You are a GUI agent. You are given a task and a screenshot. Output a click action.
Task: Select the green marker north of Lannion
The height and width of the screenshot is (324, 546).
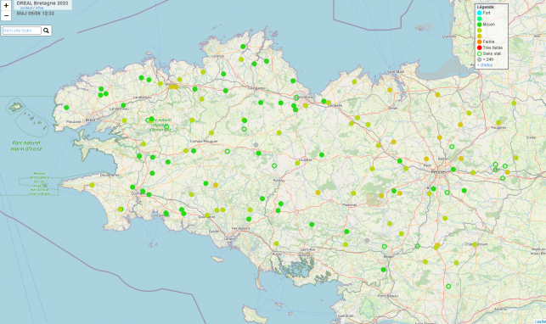point(243,47)
